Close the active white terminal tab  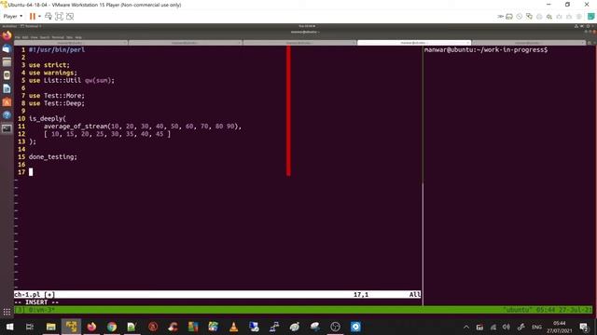(468, 43)
